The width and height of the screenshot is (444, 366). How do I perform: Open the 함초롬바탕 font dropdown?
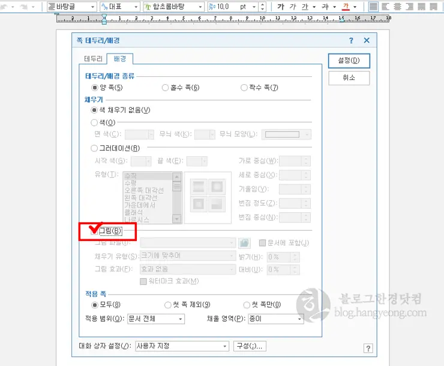click(173, 7)
